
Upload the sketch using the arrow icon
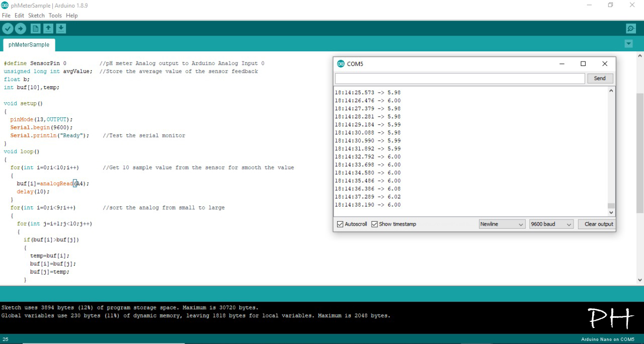pos(20,28)
